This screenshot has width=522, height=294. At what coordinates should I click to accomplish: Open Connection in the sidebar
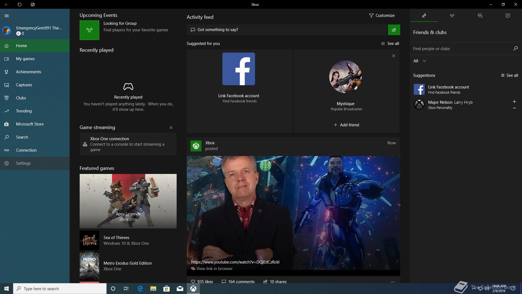pyautogui.click(x=35, y=150)
